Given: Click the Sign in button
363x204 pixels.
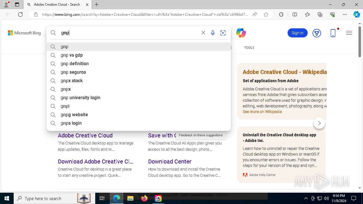Looking at the screenshot, I should 297,33.
